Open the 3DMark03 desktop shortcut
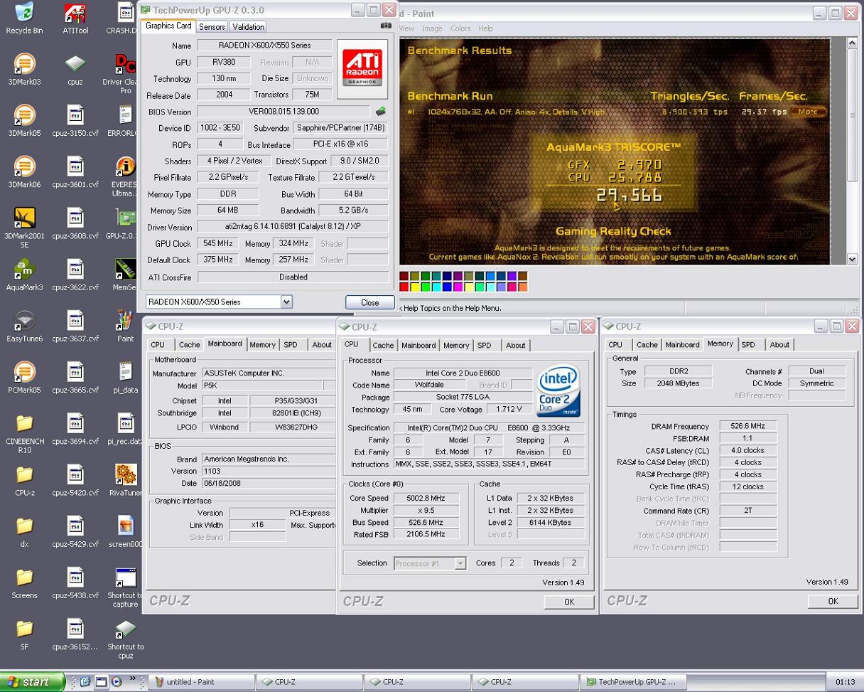Screen dimensions: 864x692 (x=24, y=70)
